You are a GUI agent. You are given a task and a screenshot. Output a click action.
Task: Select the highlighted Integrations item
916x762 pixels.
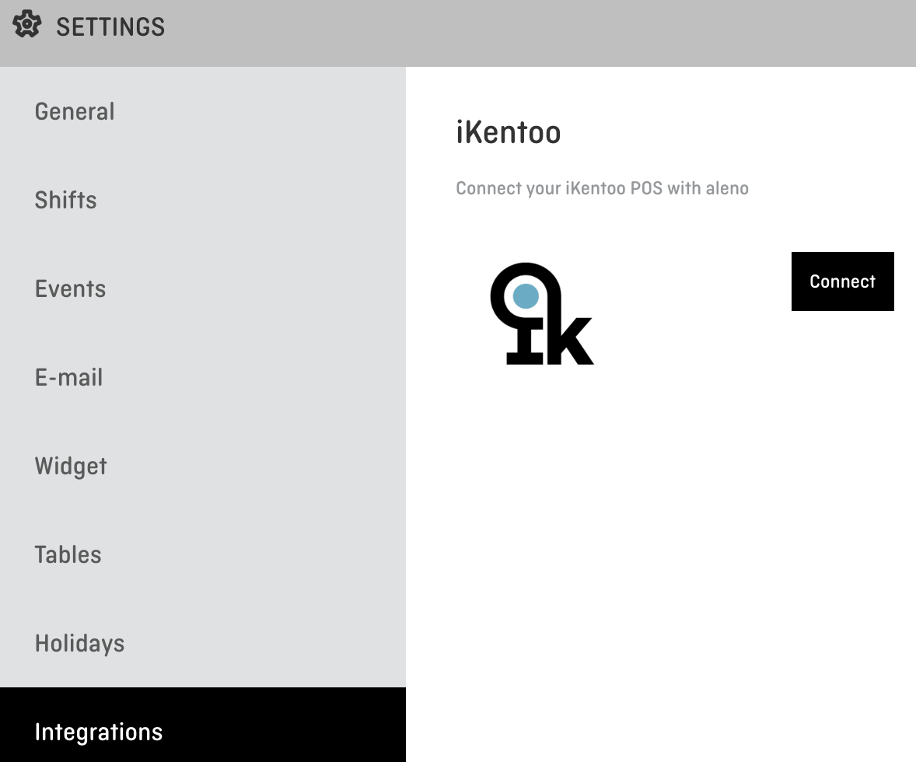click(203, 725)
